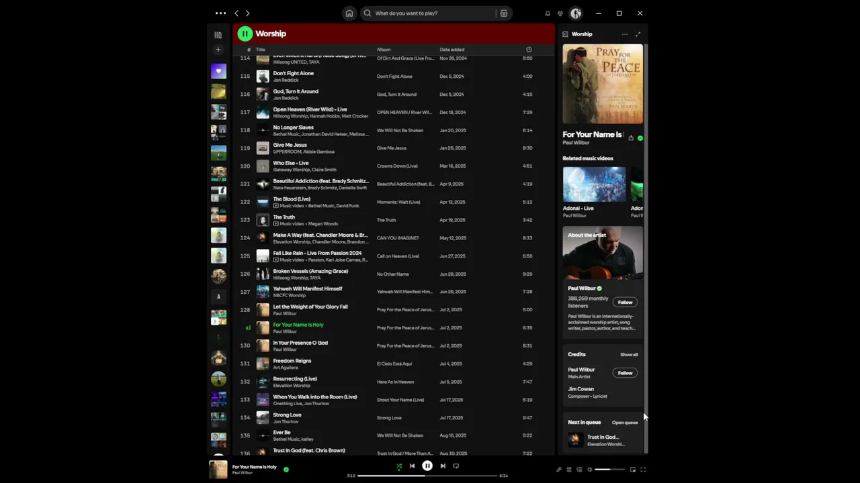Sort the playlist by Album column
This screenshot has height=483, width=860.
pos(384,50)
